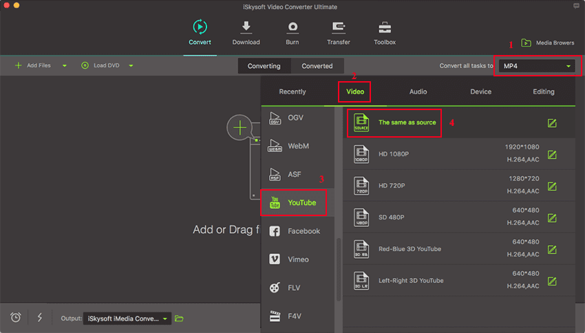The image size is (585, 333).
Task: Open the Transfer section
Action: (339, 28)
